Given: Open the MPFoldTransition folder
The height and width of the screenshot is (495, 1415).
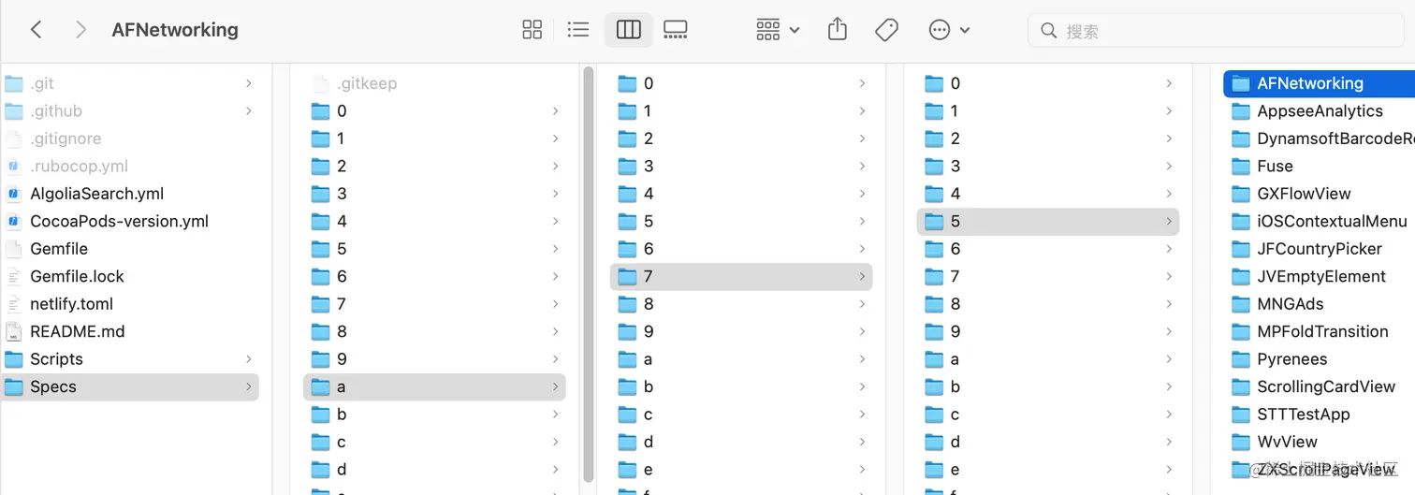Looking at the screenshot, I should [x=1320, y=331].
